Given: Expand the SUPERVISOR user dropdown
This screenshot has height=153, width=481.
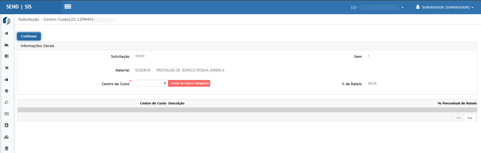Looking at the screenshot, I should click(445, 7).
